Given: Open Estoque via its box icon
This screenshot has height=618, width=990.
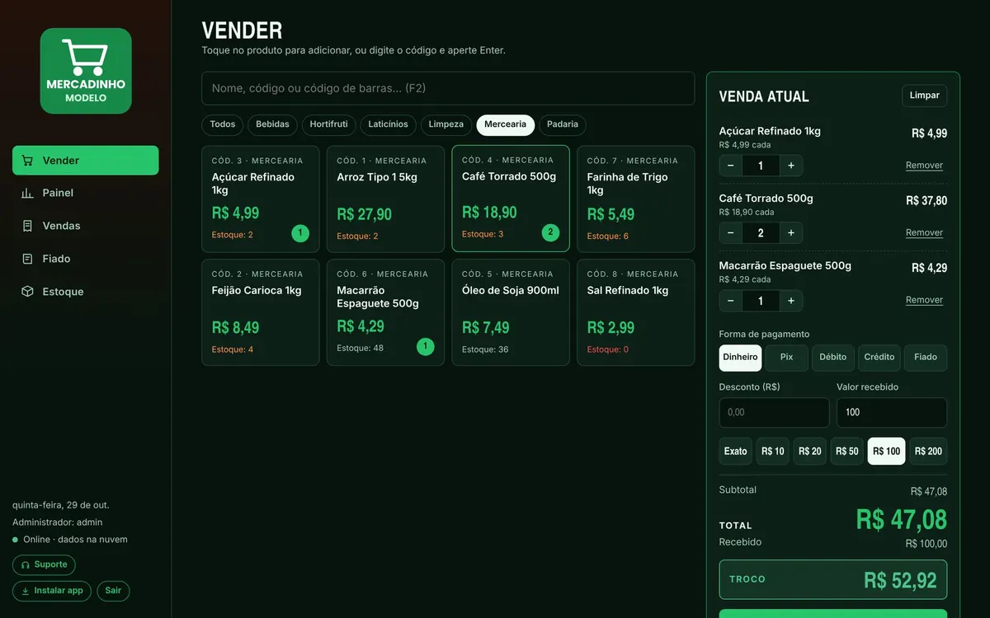Looking at the screenshot, I should click(x=28, y=292).
